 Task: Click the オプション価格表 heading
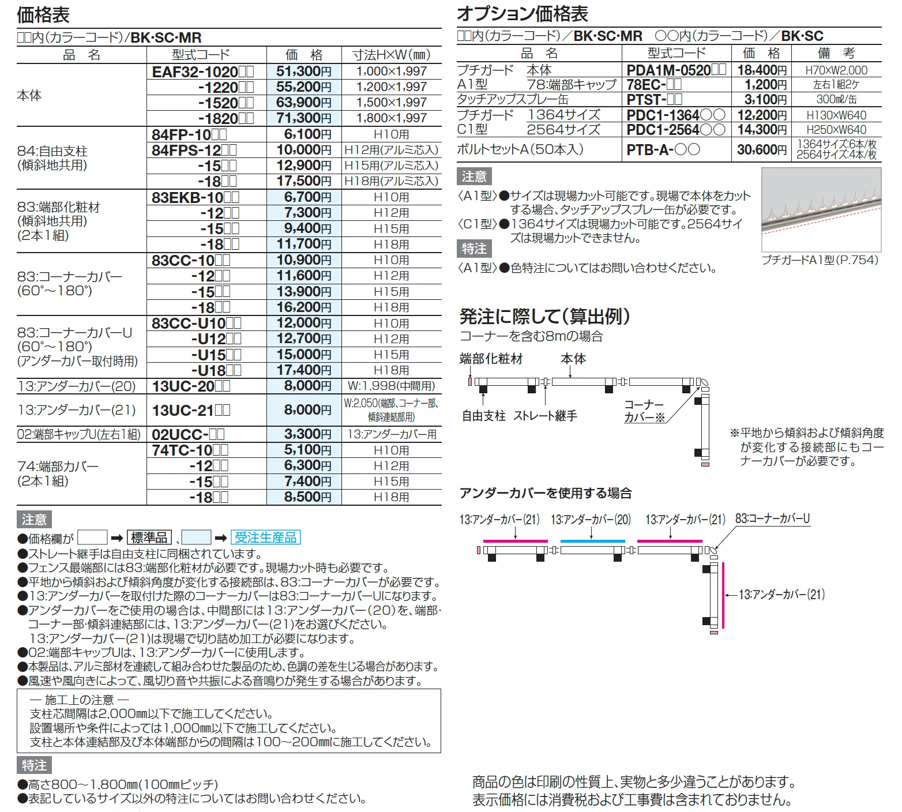coord(522,13)
